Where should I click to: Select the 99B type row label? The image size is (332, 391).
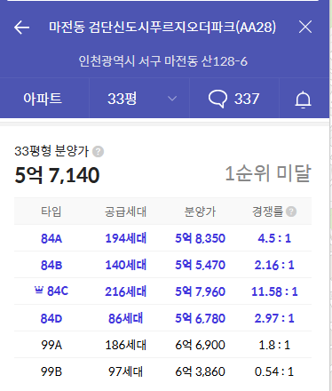(51, 371)
